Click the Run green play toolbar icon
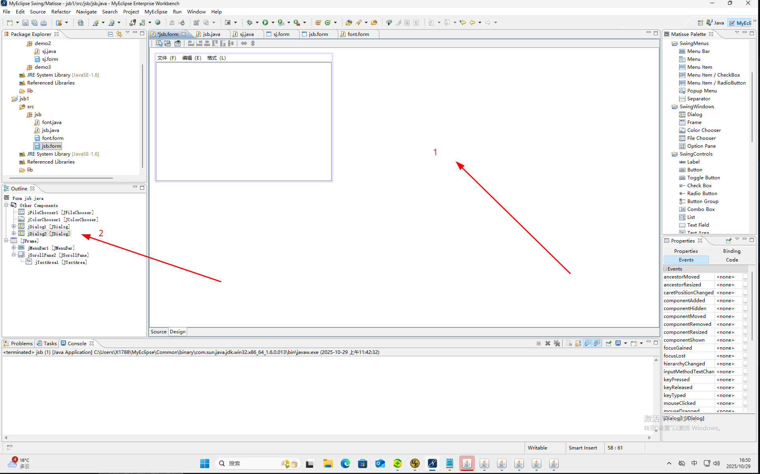The image size is (760, 474). 265,23
